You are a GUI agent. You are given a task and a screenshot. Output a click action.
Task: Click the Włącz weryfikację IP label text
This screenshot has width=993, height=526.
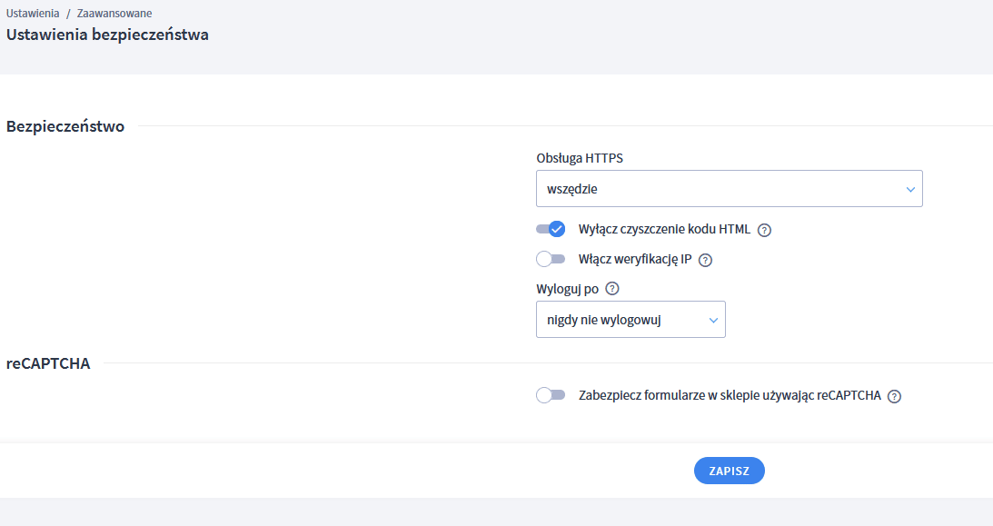coord(635,259)
